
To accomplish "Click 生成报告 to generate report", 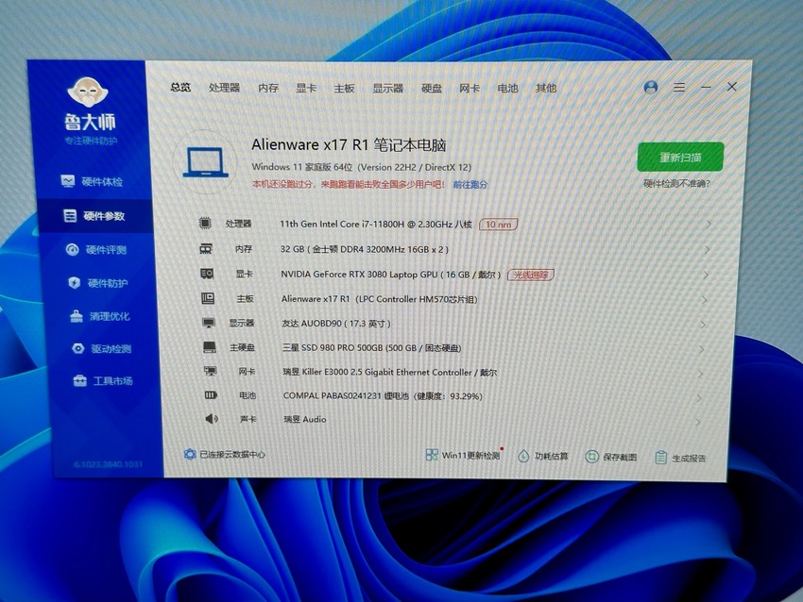I will click(680, 458).
